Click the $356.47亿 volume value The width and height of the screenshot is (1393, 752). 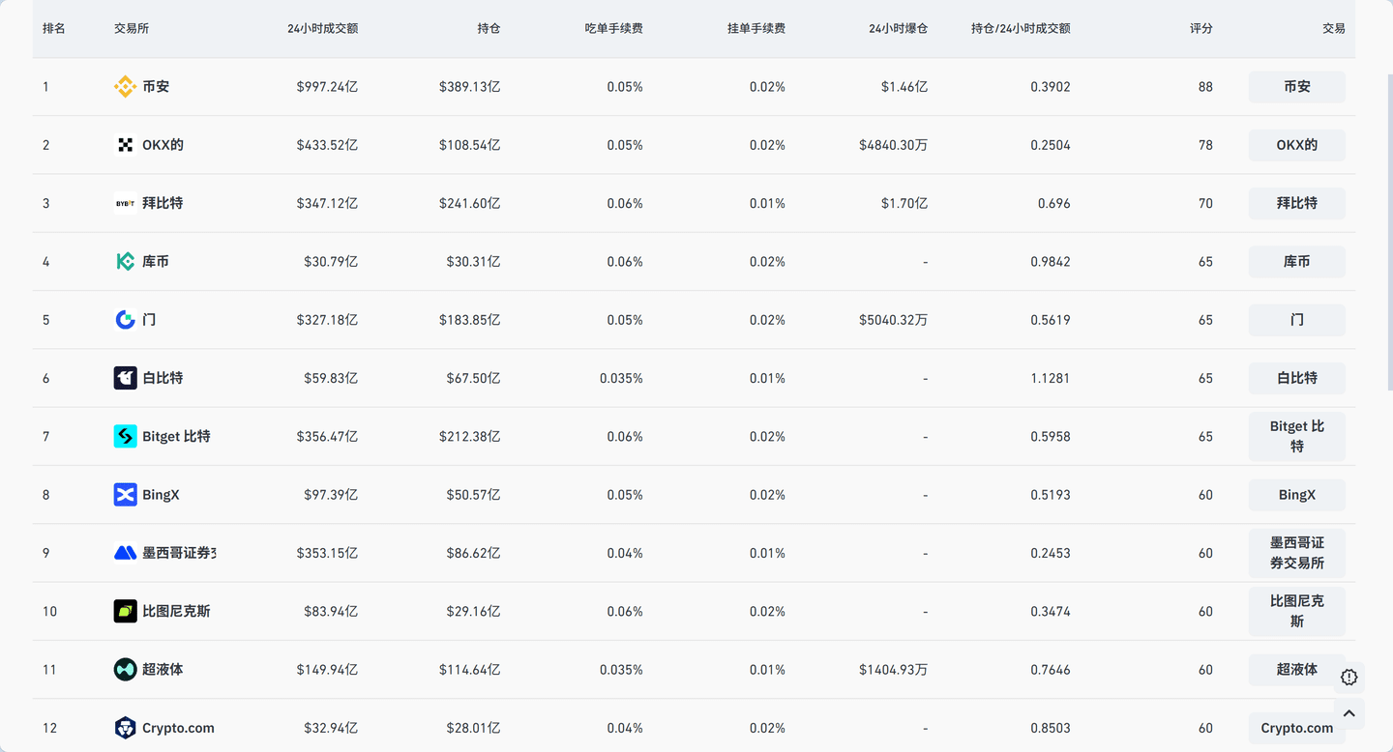coord(329,436)
